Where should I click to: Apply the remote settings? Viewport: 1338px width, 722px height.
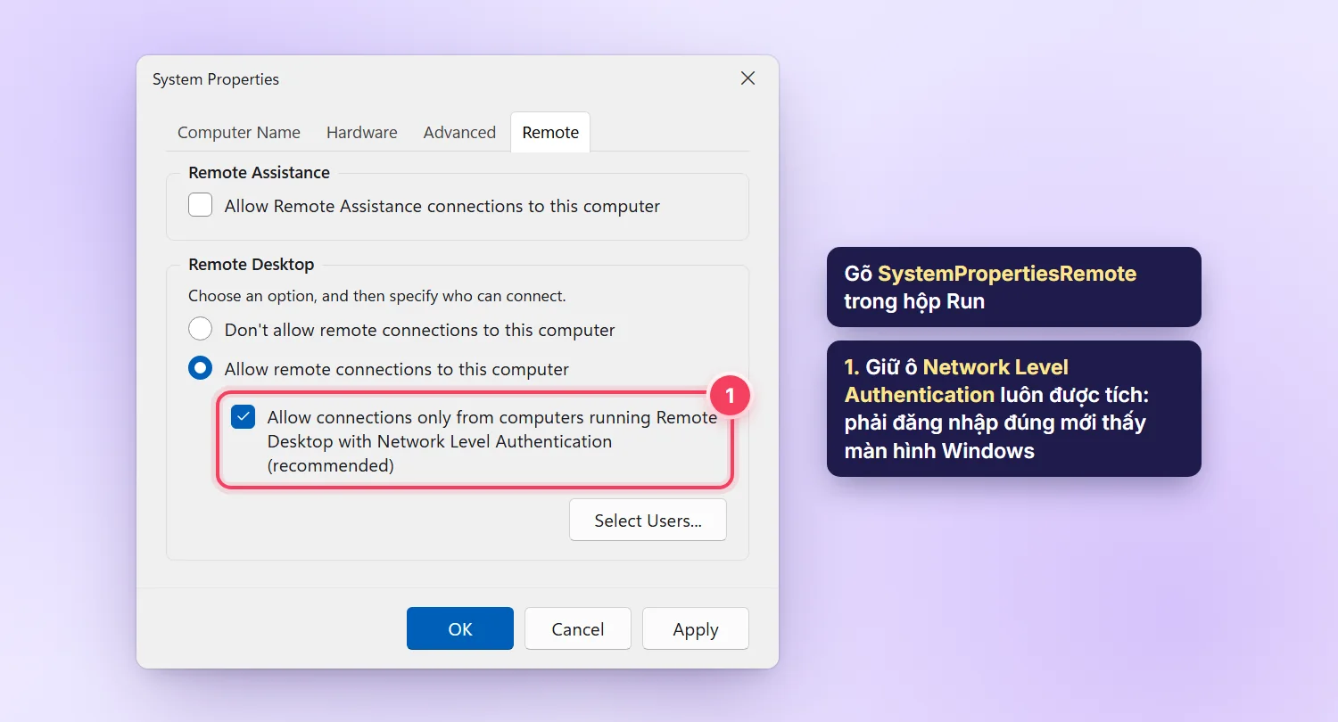click(696, 628)
